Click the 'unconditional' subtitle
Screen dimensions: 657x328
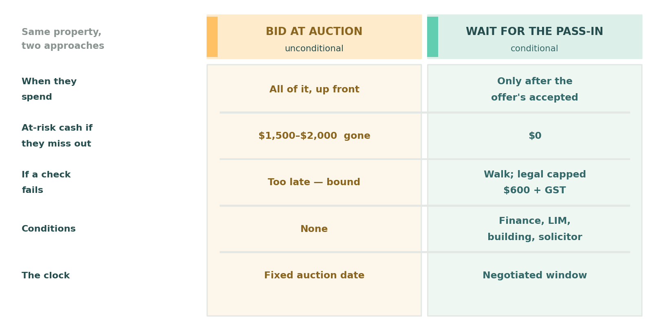(314, 49)
